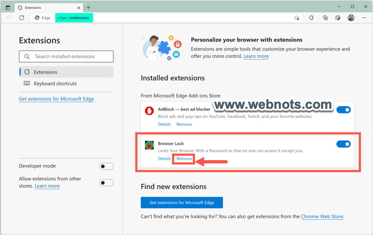
Task: Open the Chrome Web Store link
Action: 322,216
